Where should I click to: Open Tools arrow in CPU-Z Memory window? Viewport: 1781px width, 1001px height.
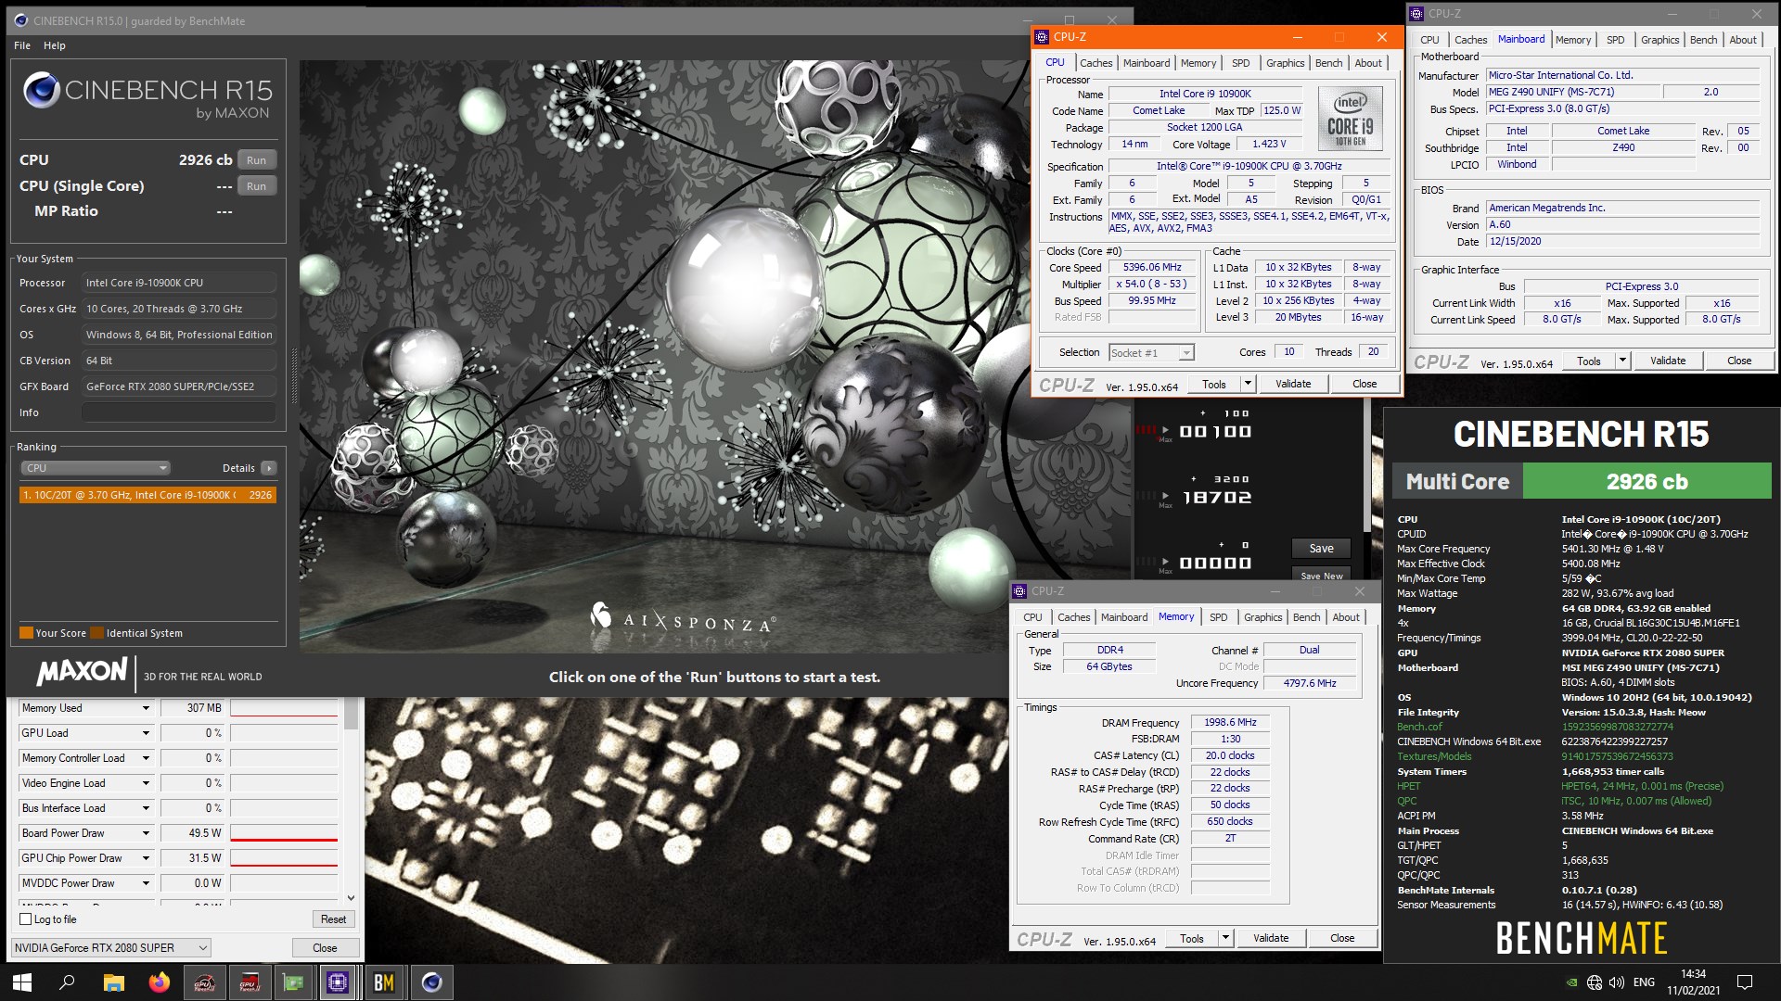pyautogui.click(x=1224, y=938)
